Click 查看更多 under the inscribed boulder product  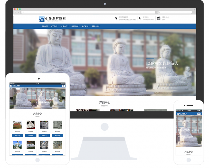coord(17,135)
